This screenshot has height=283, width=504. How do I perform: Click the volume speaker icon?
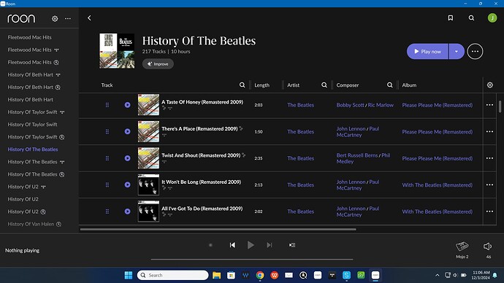[487, 246]
